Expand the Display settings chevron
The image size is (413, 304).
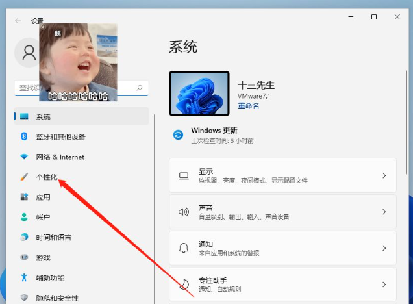click(384, 175)
